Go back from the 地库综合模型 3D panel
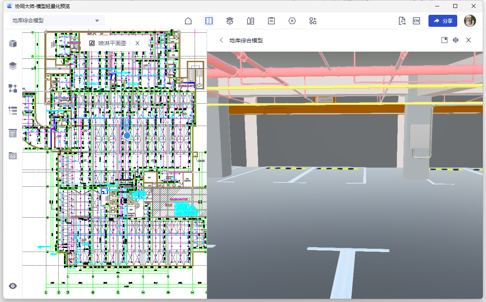 (221, 40)
